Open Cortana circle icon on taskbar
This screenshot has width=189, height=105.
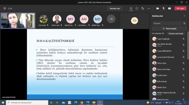click(51, 103)
